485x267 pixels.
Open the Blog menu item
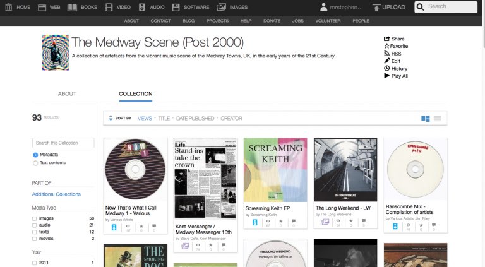click(x=188, y=21)
